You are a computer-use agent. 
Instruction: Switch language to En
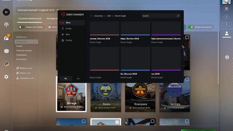point(78,79)
